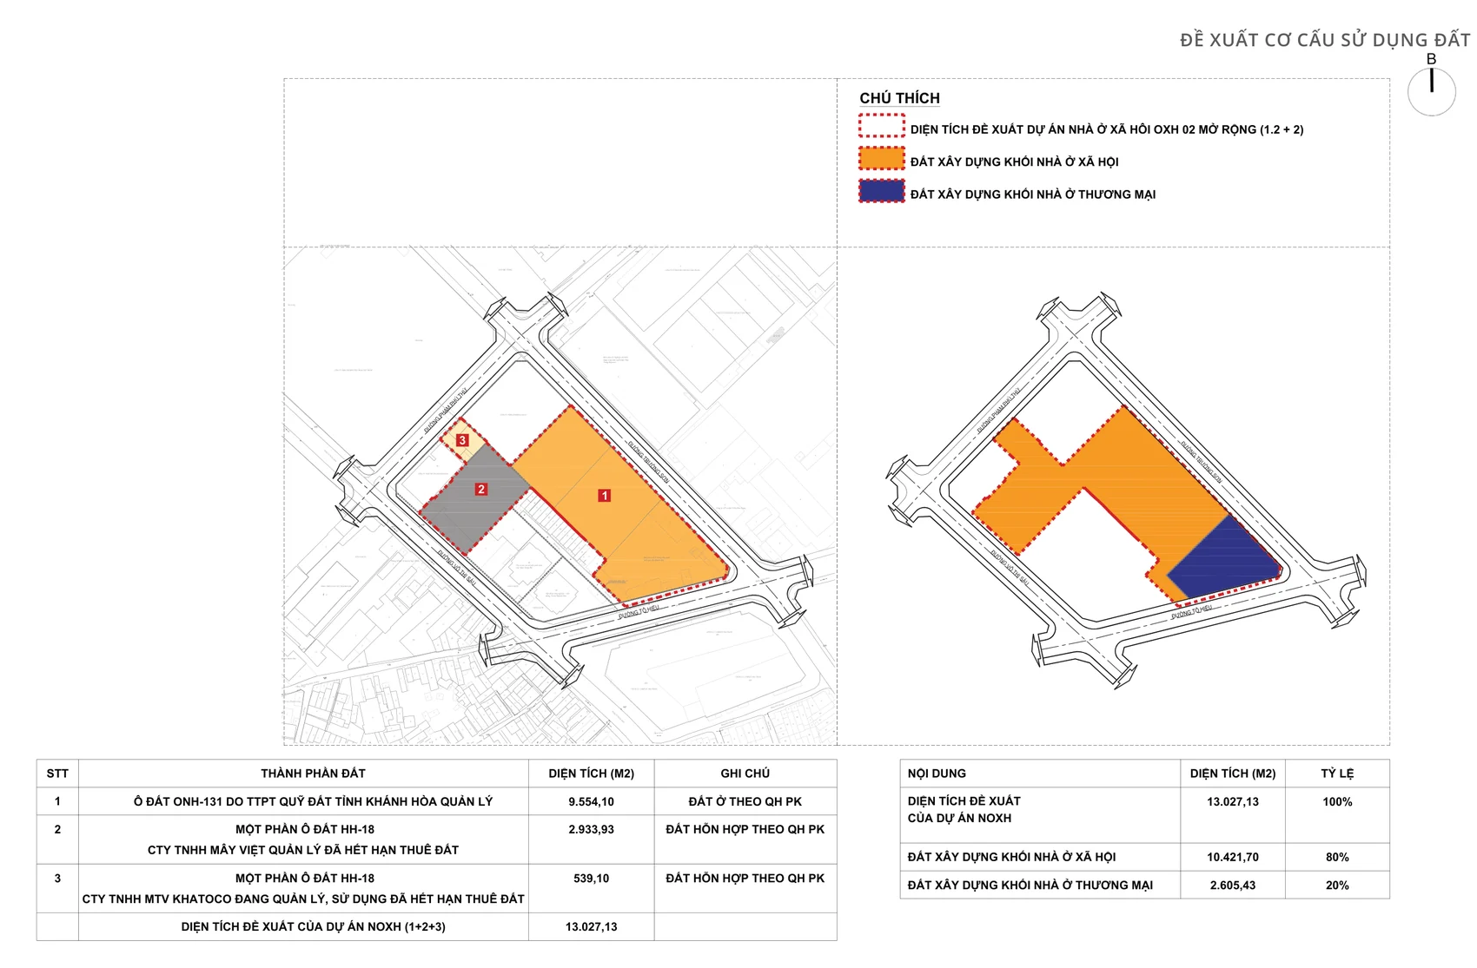1477x968 pixels.
Task: Click the 80% ratio cell
Action: pos(1337,857)
